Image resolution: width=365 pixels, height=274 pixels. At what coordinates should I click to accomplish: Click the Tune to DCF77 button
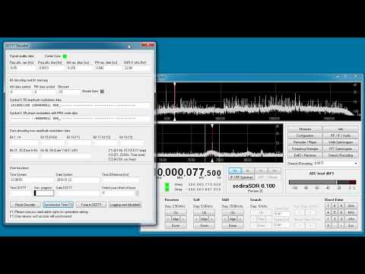[x=91, y=205]
